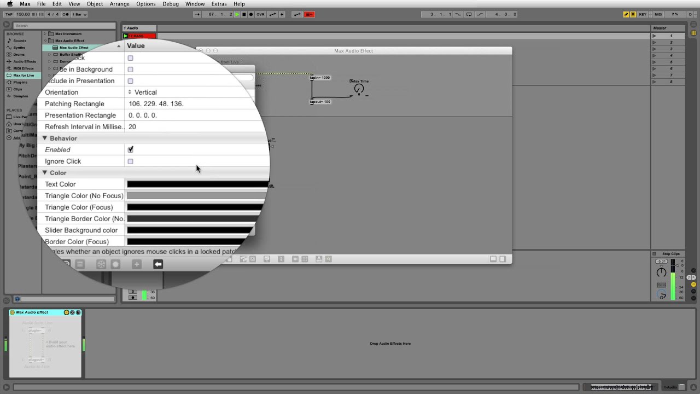The height and width of the screenshot is (394, 700).
Task: Toggle the Background checkbox in inspector
Action: tap(130, 69)
